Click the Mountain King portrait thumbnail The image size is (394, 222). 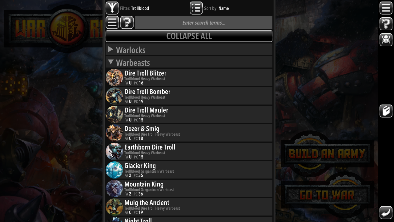pyautogui.click(x=115, y=188)
